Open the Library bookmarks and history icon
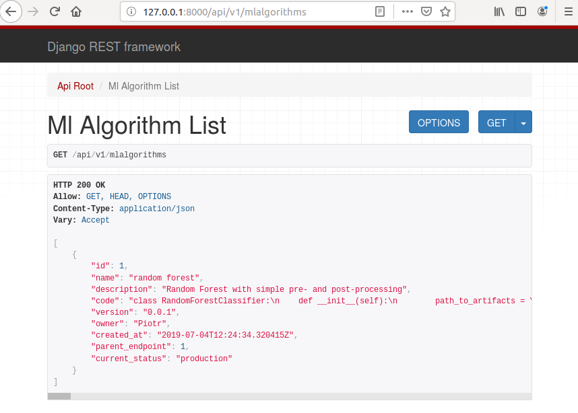 [x=499, y=11]
